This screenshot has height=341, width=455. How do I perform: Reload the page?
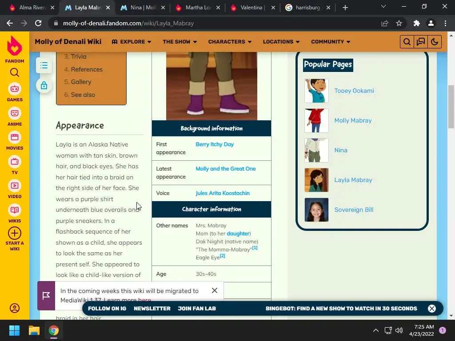point(38,23)
